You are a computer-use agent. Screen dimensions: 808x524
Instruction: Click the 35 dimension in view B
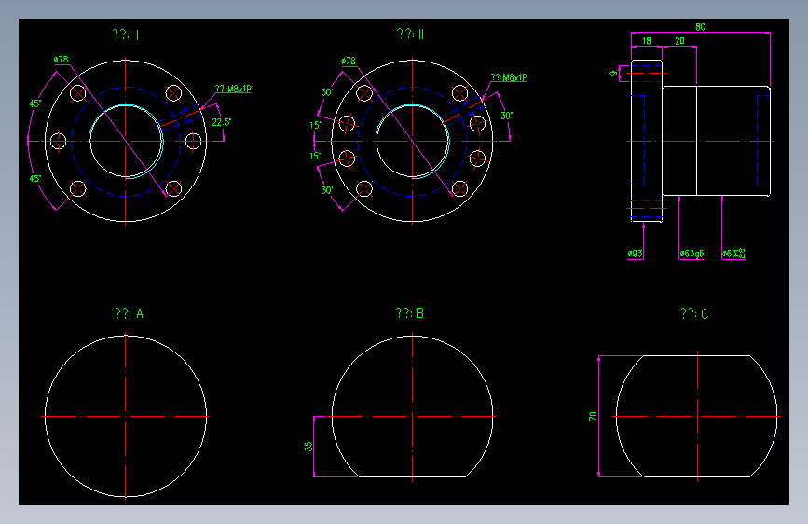pos(308,446)
